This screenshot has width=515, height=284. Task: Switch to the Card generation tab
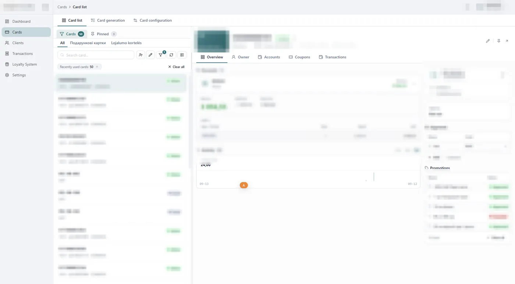pyautogui.click(x=108, y=20)
